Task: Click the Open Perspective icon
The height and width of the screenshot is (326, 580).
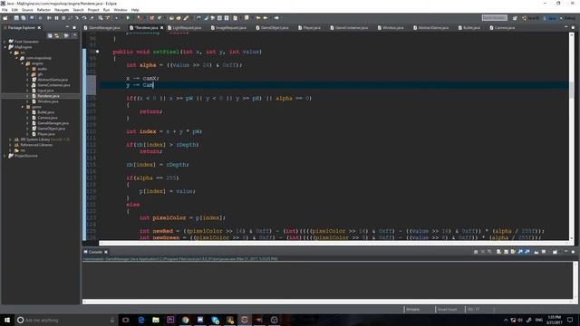Action: (515, 18)
